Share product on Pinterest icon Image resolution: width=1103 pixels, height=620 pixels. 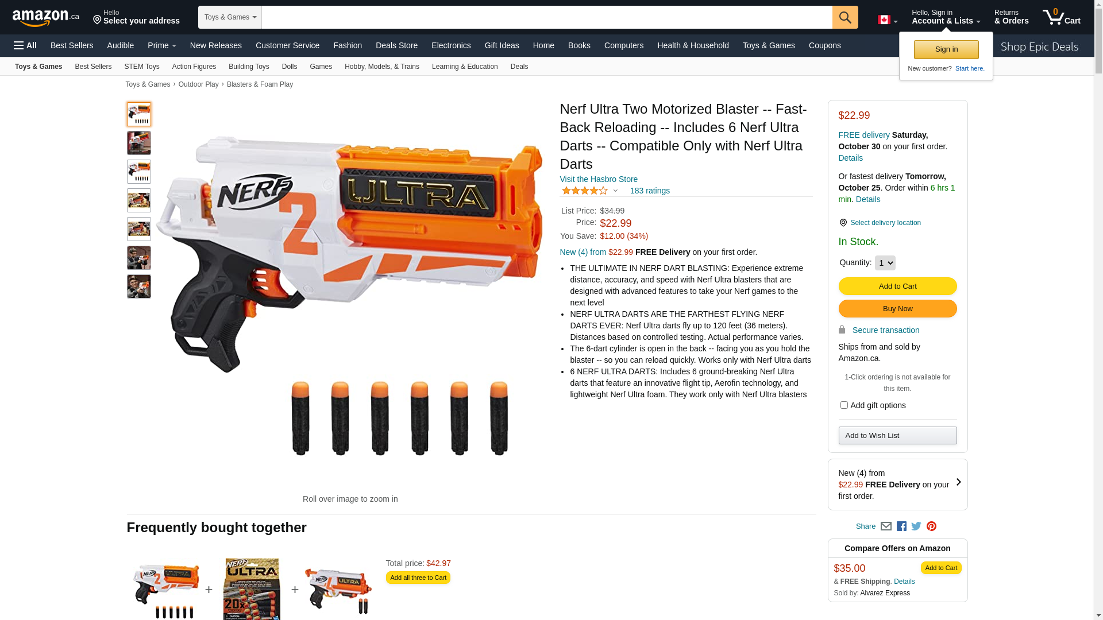[x=931, y=526]
